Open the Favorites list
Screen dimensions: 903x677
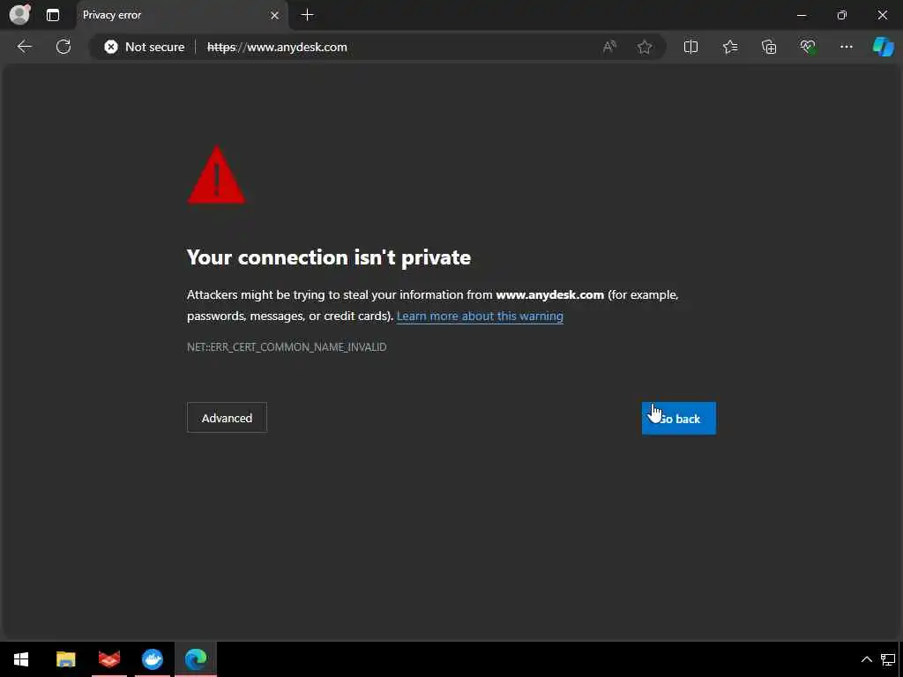click(730, 47)
